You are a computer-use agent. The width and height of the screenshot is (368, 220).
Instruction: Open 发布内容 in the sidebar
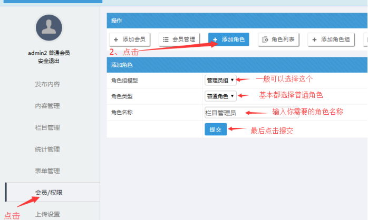coord(47,84)
